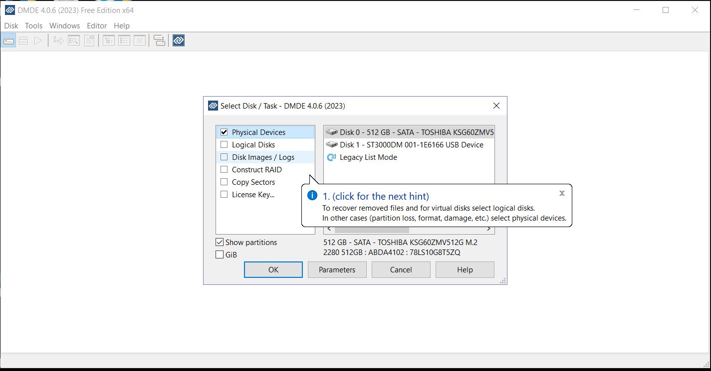Click the Select Disk toolbar icon
Image resolution: width=711 pixels, height=371 pixels.
tap(9, 41)
